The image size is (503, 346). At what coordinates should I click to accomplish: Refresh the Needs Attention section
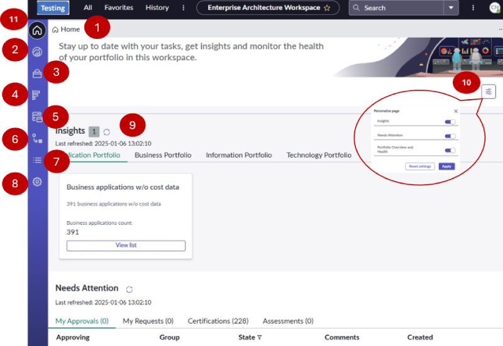(130, 289)
